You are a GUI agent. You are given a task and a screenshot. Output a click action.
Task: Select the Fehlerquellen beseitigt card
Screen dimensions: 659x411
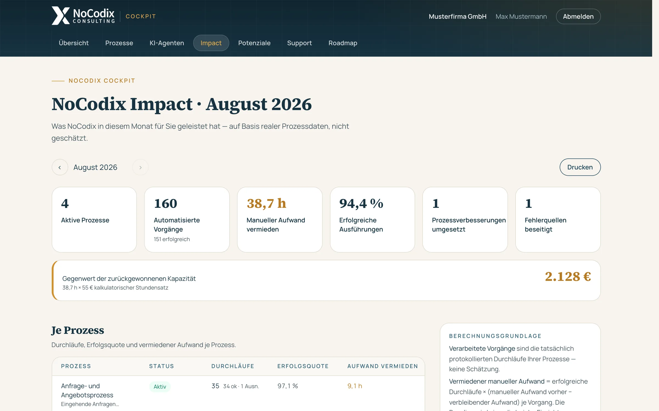tap(558, 220)
